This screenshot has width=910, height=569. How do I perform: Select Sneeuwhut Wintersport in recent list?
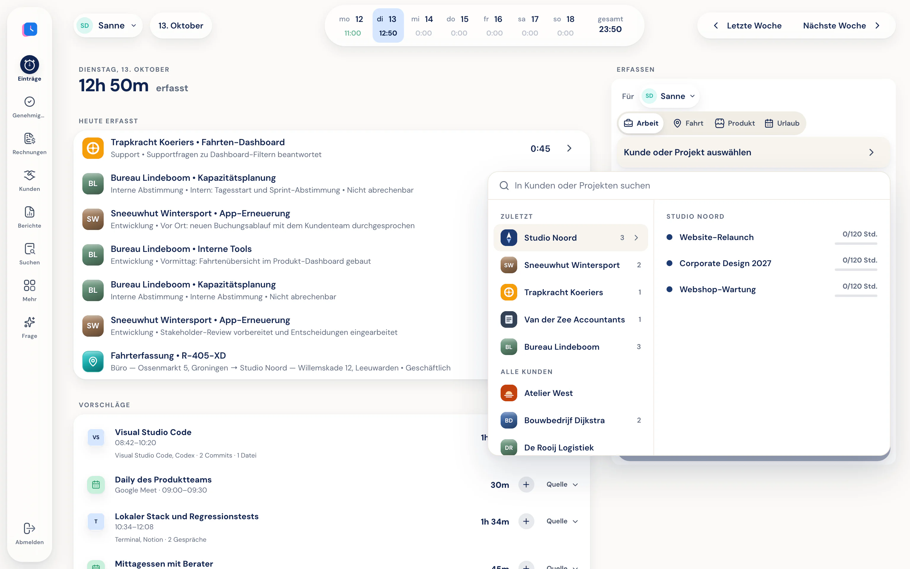coord(571,265)
